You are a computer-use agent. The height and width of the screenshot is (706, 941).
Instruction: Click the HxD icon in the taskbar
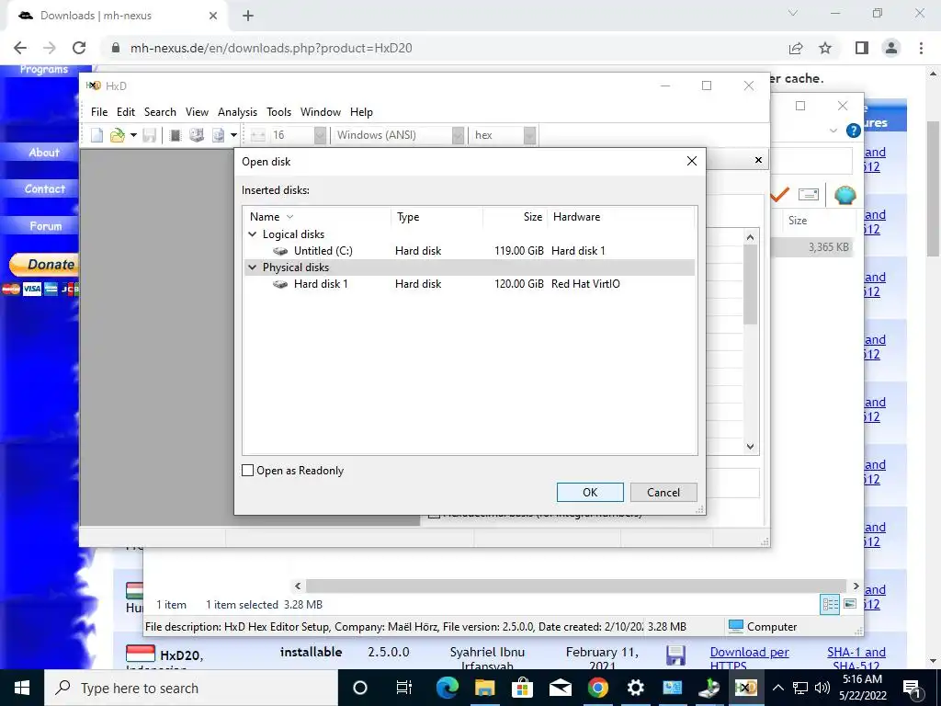[746, 688]
